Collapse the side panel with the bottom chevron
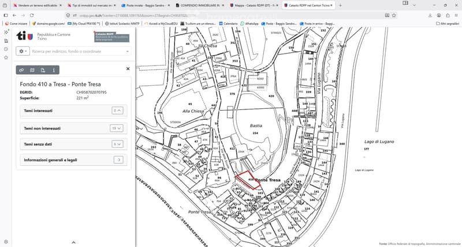 pyautogui.click(x=74, y=242)
